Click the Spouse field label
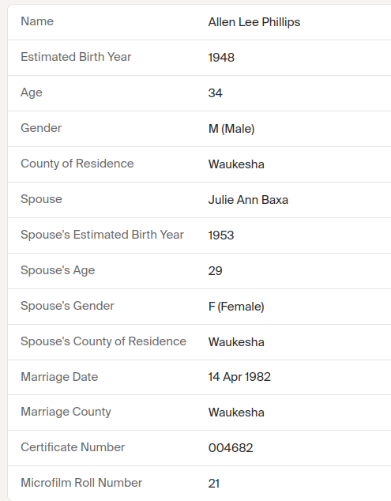Viewport: 391px width, 501px height. [x=41, y=199]
